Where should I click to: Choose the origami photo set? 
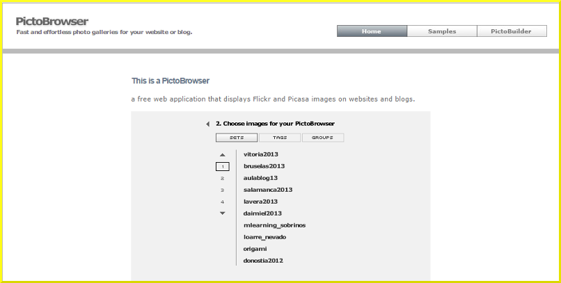tap(255, 249)
